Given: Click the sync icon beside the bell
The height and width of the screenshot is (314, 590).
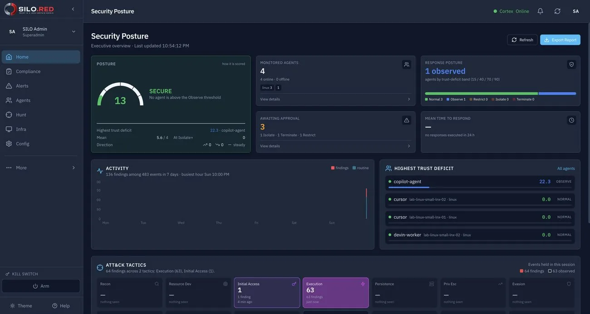Looking at the screenshot, I should 557,11.
